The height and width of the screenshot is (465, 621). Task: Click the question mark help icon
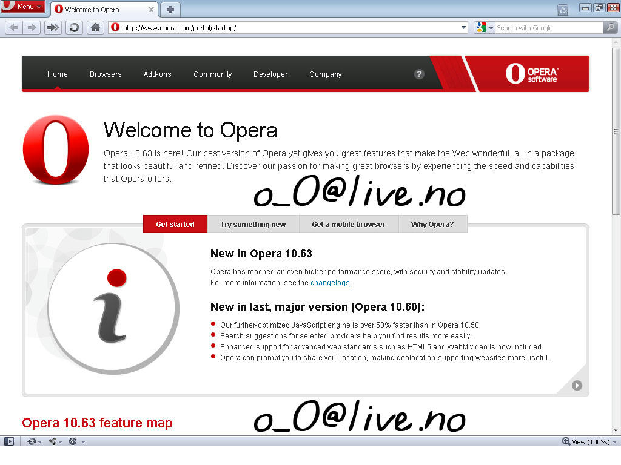(419, 74)
